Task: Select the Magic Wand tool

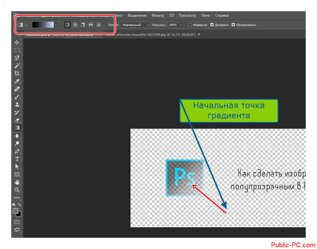Action: click(x=17, y=66)
